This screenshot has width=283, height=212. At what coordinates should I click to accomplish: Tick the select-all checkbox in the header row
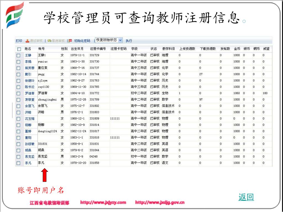coord(19,49)
